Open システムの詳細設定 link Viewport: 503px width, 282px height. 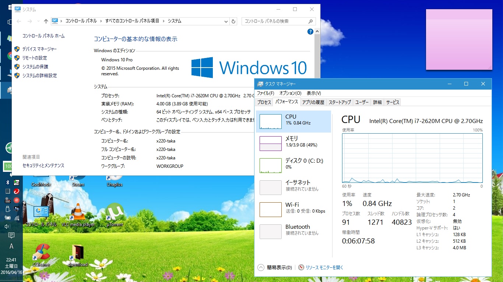(40, 76)
